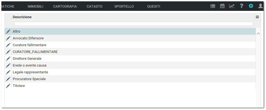Select the Procuratore Speciale row
Image resolution: width=266 pixels, height=110 pixels.
coord(130,79)
